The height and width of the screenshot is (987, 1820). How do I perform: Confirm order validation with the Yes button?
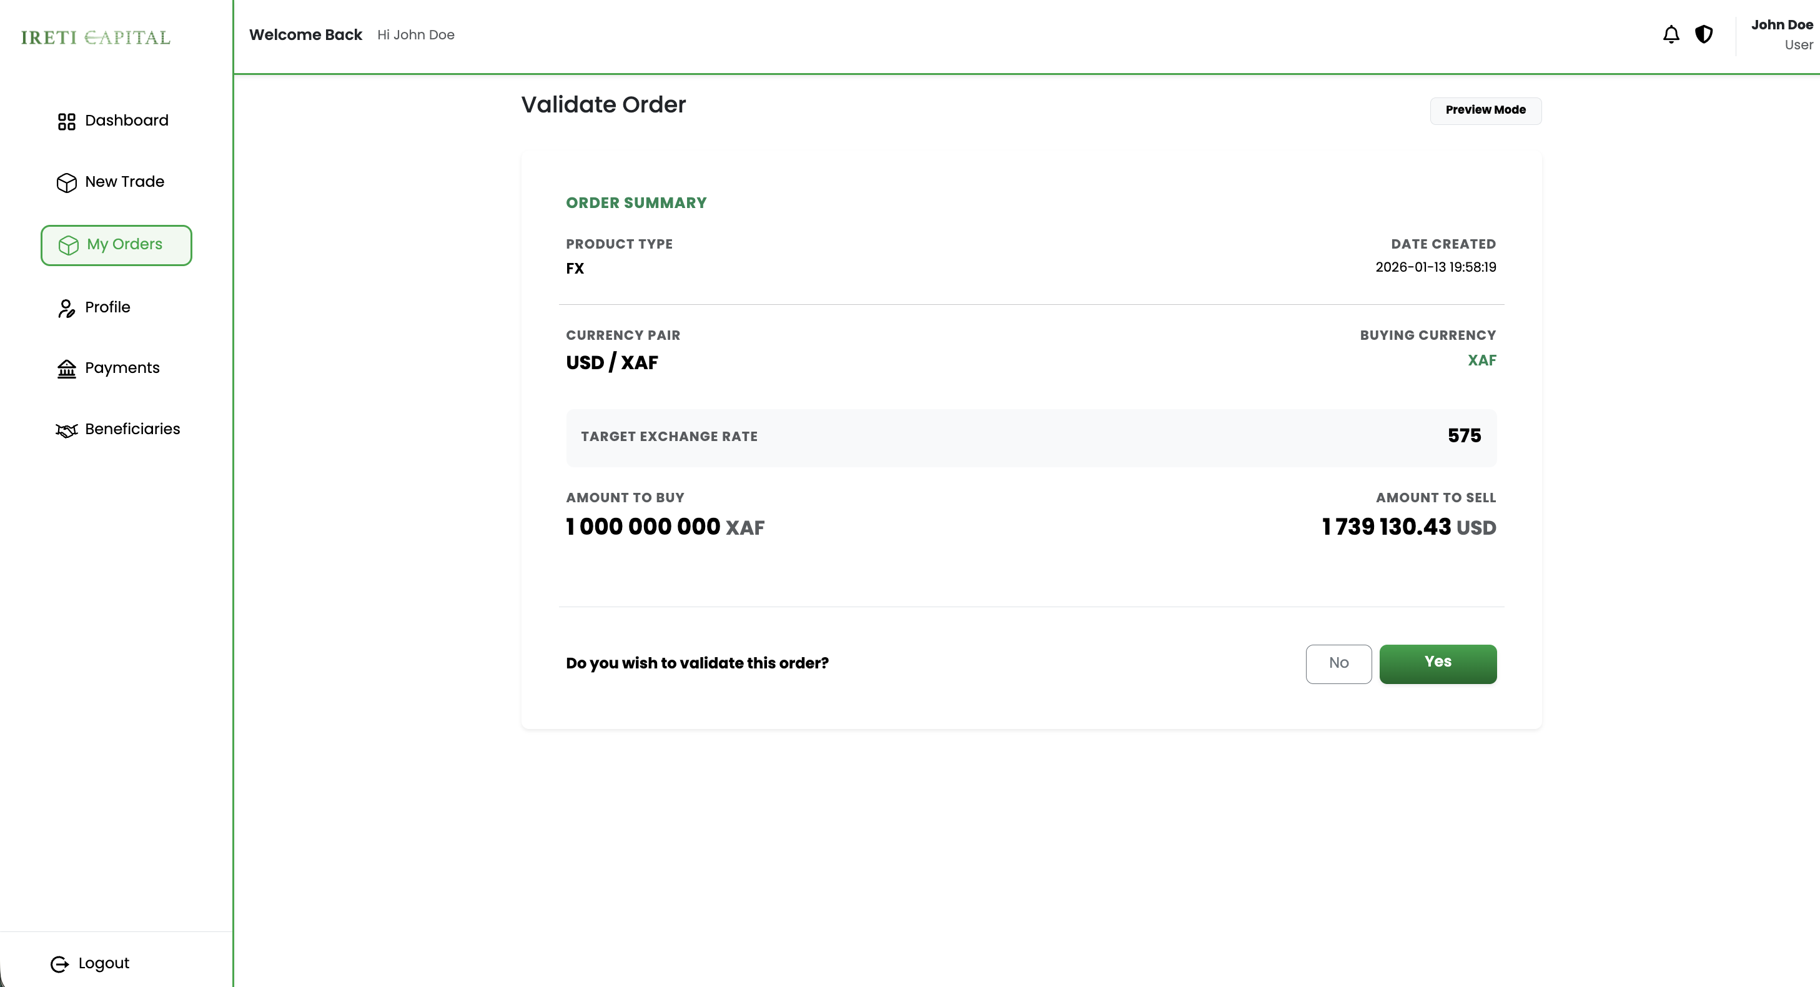pos(1438,663)
